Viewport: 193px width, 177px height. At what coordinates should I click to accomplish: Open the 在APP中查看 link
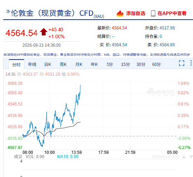point(172,13)
